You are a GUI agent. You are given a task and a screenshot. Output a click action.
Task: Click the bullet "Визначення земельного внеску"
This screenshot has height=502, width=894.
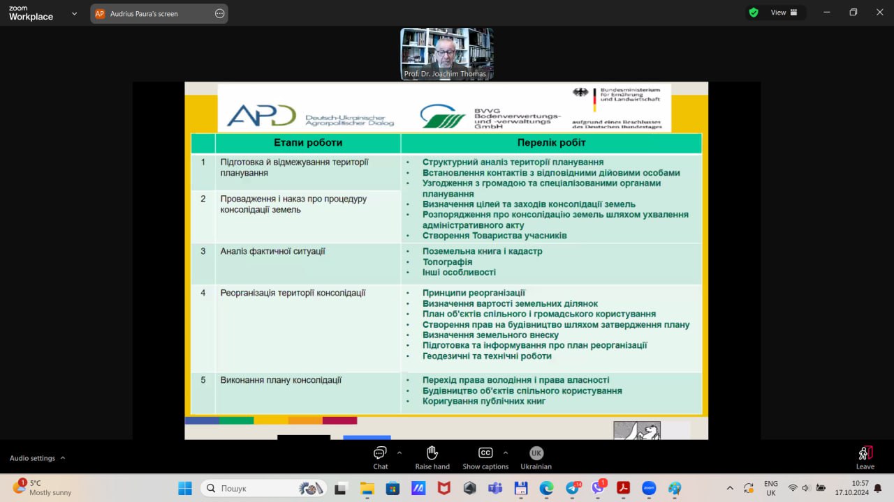pyautogui.click(x=490, y=335)
